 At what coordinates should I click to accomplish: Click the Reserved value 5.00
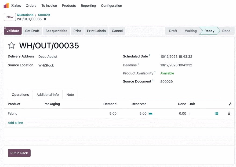143,113
